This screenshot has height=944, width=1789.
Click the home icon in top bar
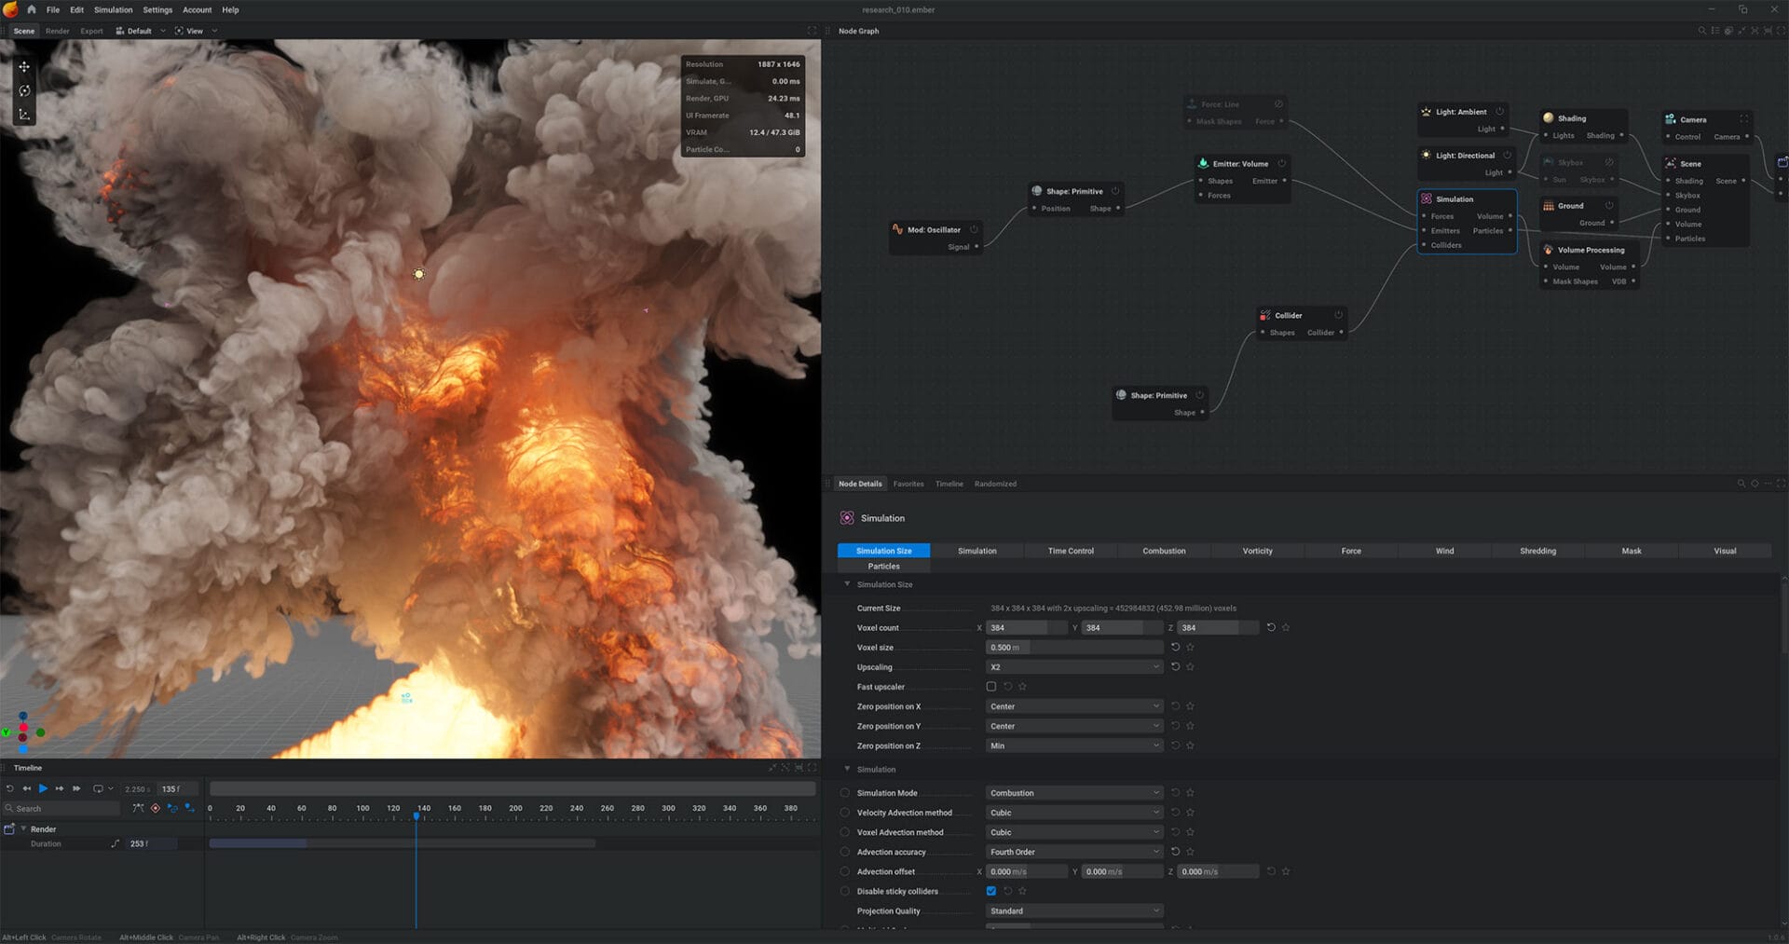pyautogui.click(x=32, y=9)
